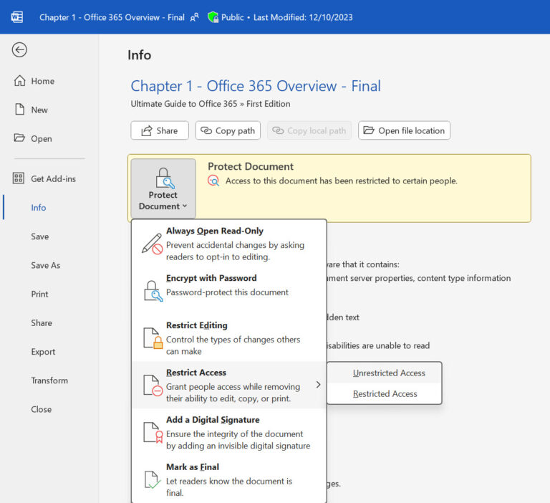Open the Info tab in sidebar

(39, 208)
